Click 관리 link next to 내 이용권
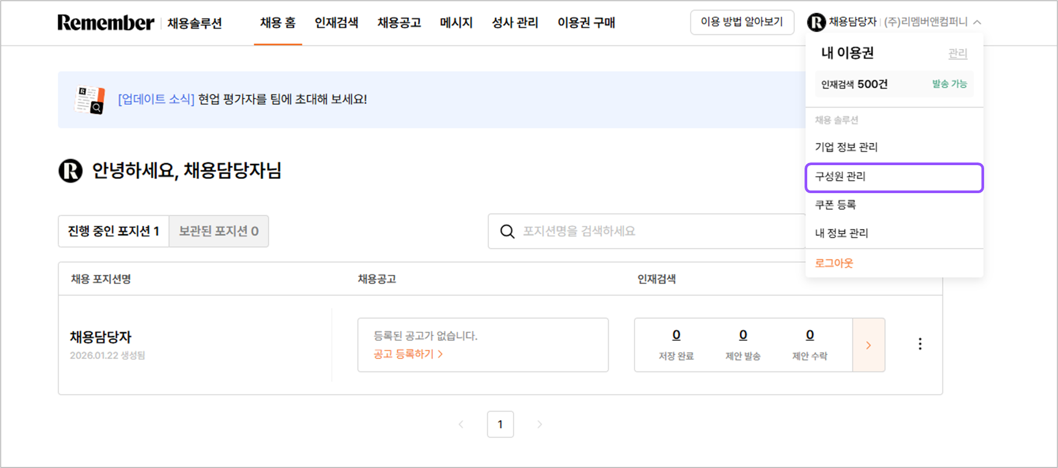 (x=957, y=53)
